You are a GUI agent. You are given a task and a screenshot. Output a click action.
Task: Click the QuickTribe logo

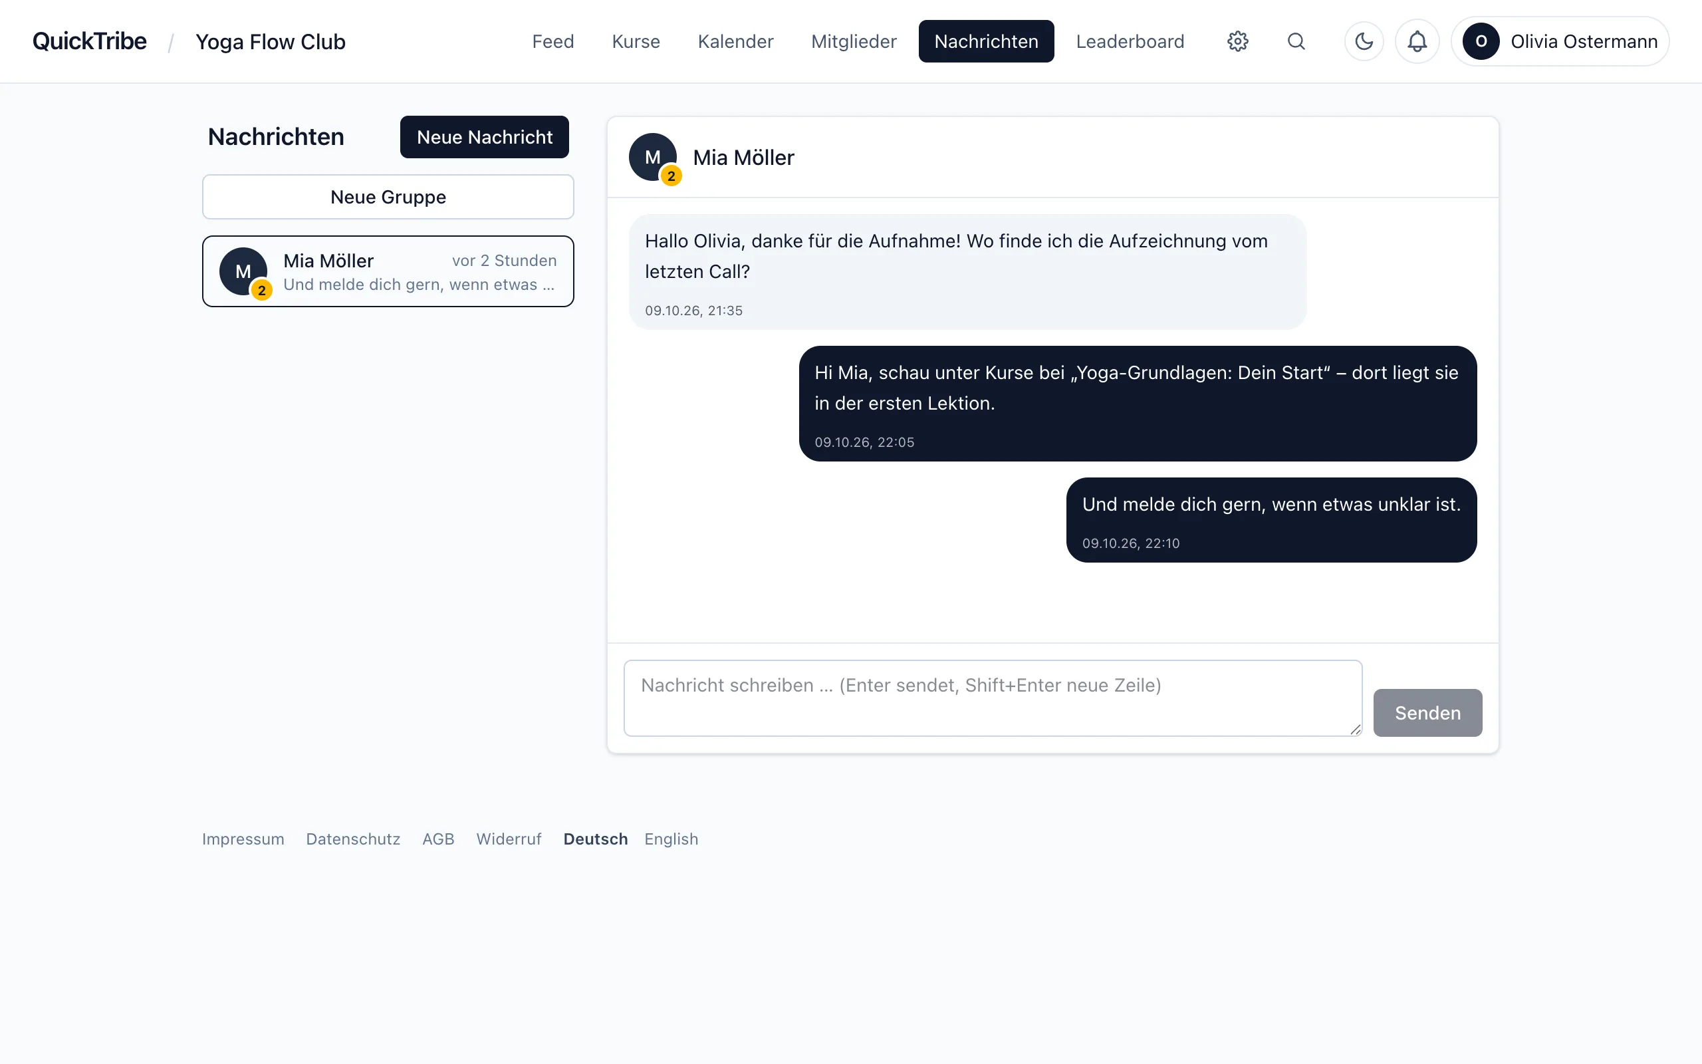(x=89, y=41)
